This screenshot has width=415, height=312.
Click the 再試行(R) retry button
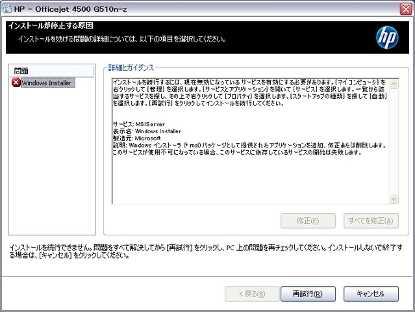[308, 294]
